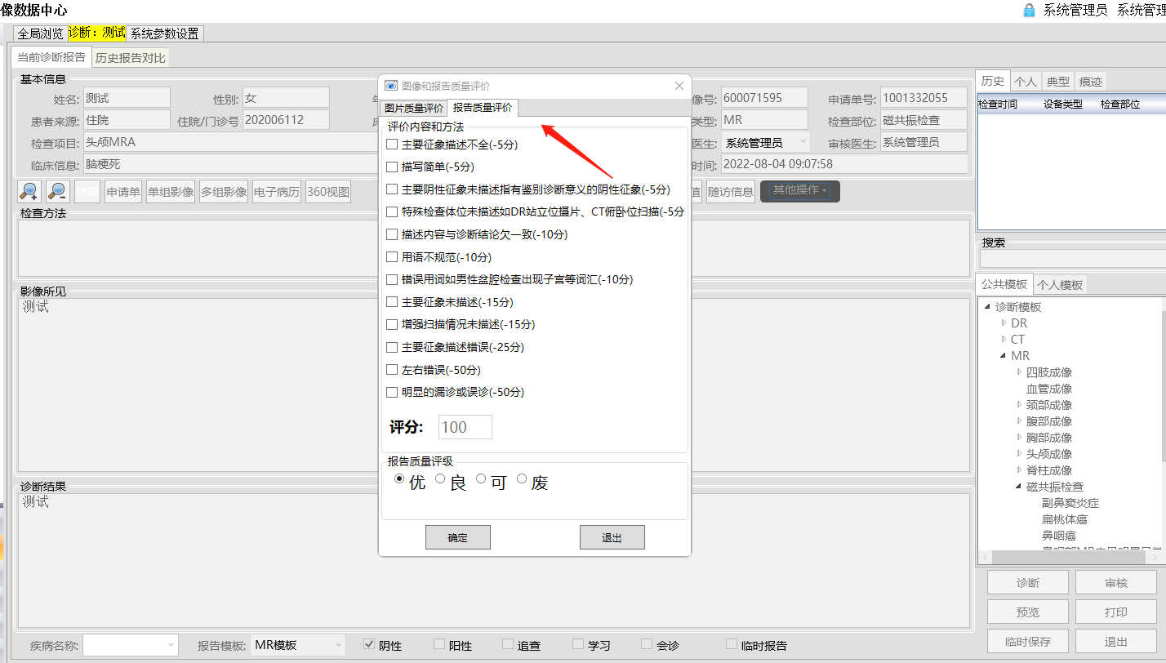Click the 打印 button
The height and width of the screenshot is (663, 1166).
(1116, 612)
